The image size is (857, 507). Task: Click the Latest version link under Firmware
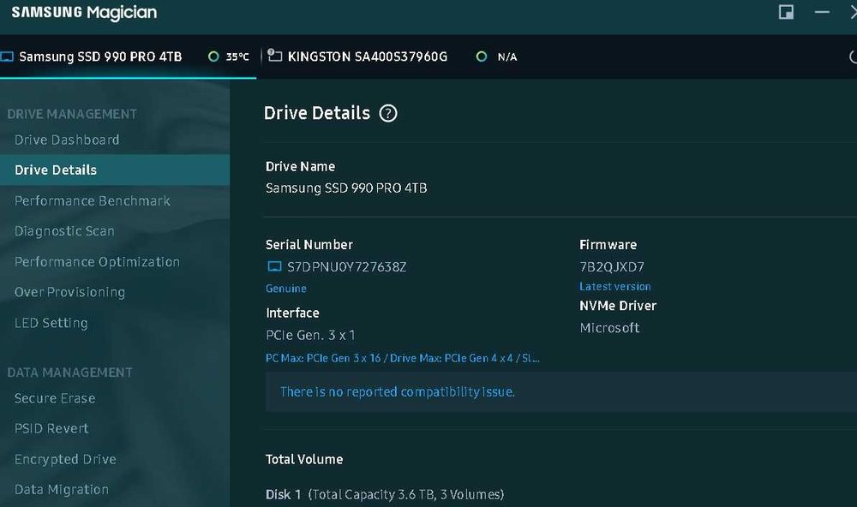coord(614,286)
